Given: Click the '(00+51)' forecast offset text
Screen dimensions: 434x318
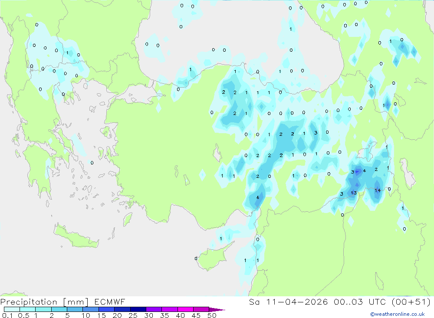Looking at the screenshot, I should tap(411, 302).
